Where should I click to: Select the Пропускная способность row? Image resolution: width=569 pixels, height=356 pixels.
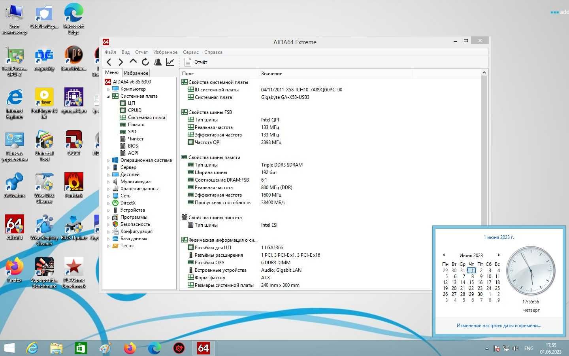[330, 203]
